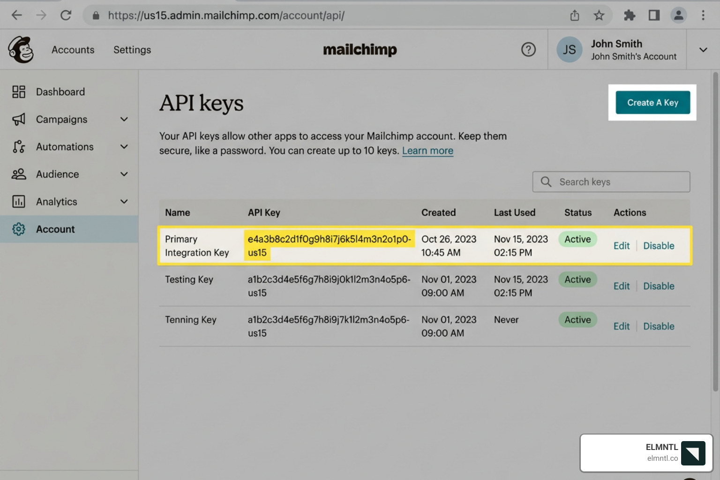
Task: Open help question mark icon
Action: [x=528, y=50]
